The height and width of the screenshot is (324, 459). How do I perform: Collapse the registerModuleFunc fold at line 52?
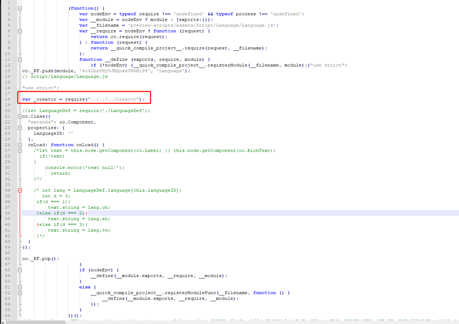point(20,293)
